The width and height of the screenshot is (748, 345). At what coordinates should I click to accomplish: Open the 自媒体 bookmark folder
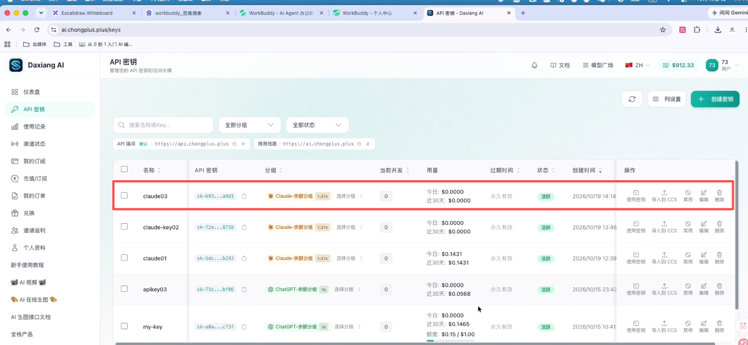click(35, 44)
